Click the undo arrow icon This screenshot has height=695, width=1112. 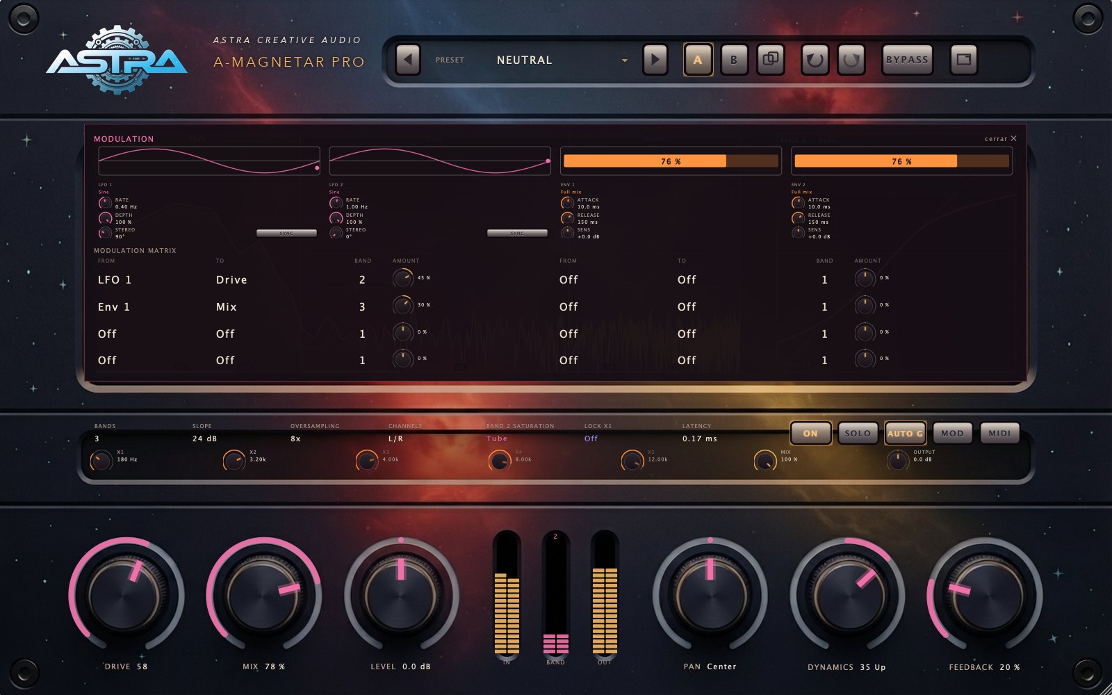[x=815, y=60]
